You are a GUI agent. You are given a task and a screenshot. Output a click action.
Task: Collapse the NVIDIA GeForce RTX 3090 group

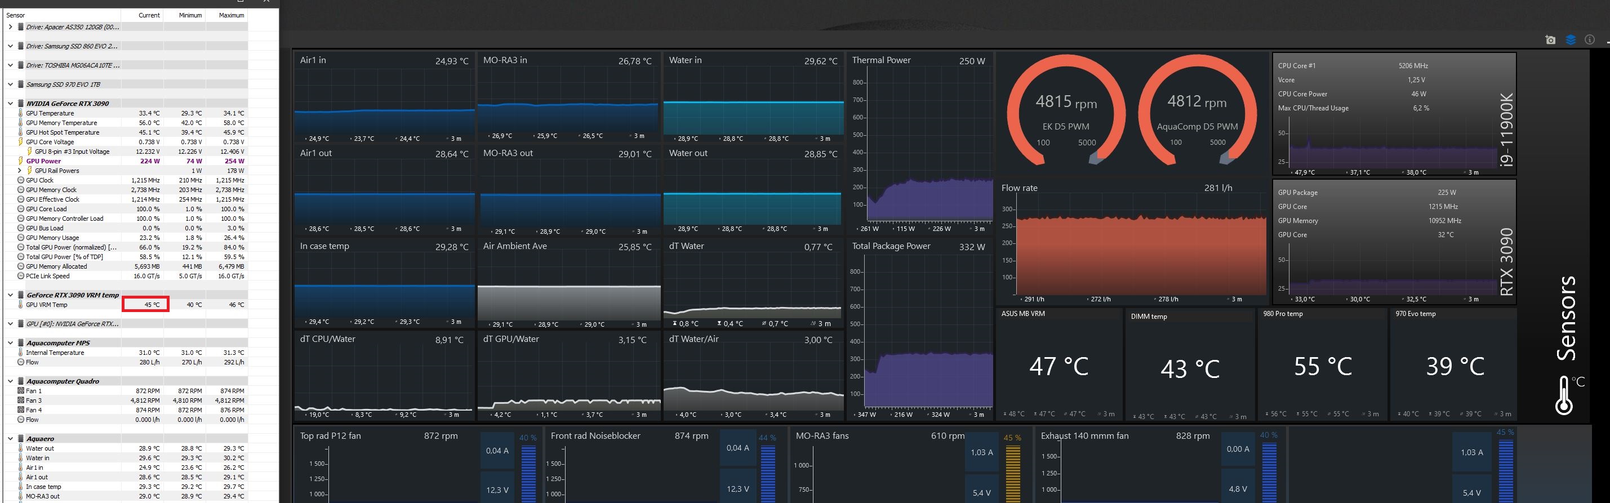coord(10,104)
